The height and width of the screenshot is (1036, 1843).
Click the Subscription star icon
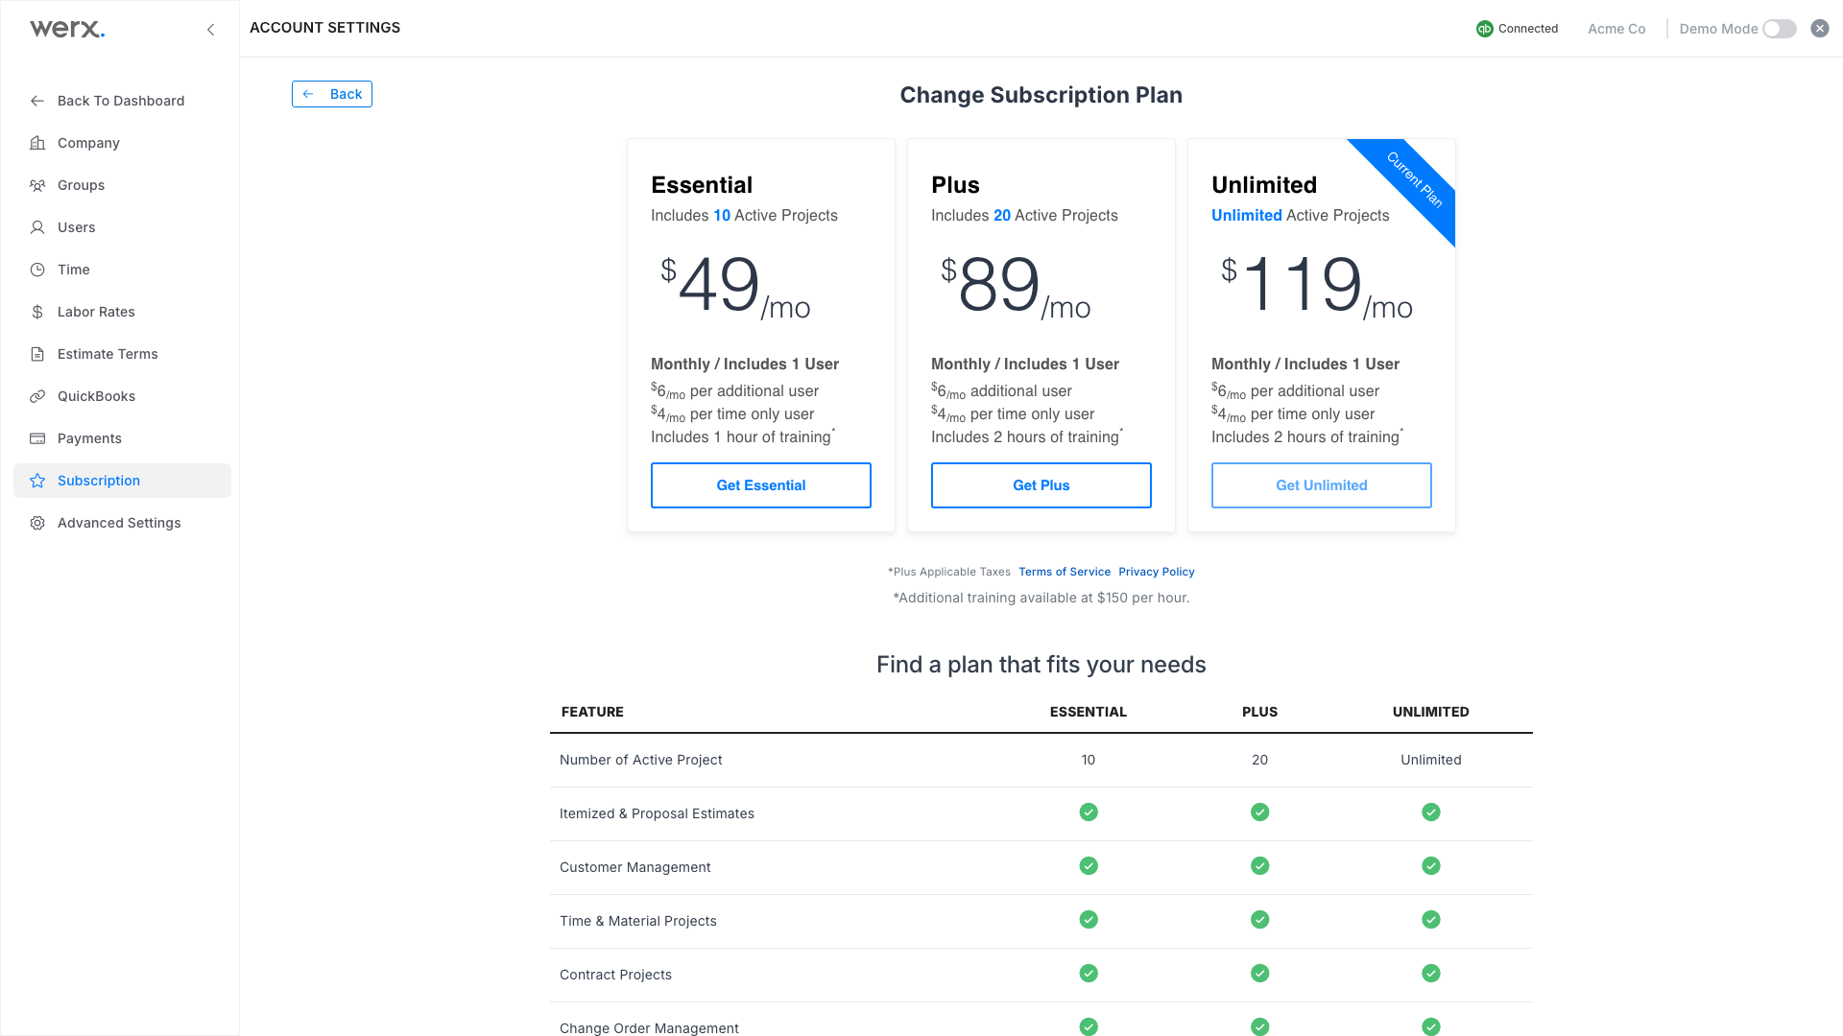(x=37, y=481)
